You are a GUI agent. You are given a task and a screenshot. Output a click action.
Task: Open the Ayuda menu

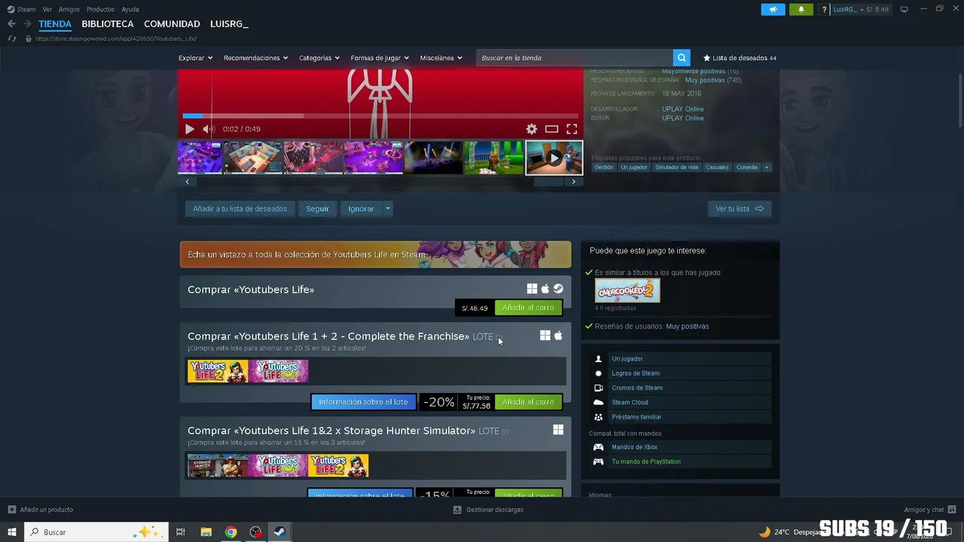click(130, 9)
